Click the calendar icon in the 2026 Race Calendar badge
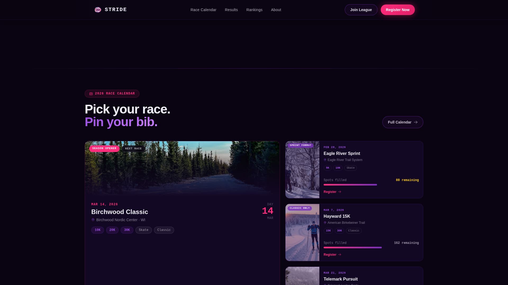The height and width of the screenshot is (285, 508). pos(91,94)
